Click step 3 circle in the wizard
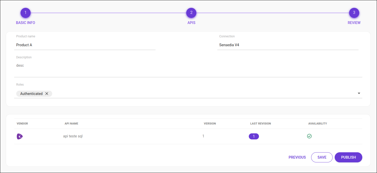Screen dimensions: 377x173 tap(354, 13)
